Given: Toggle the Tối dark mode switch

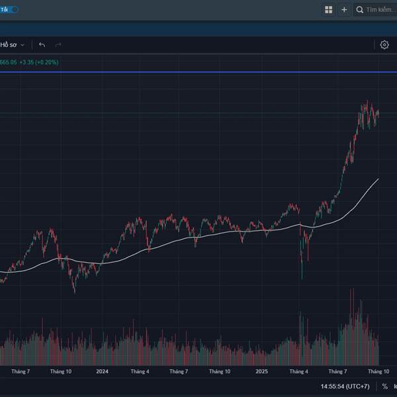Looking at the screenshot, I should tap(9, 10).
